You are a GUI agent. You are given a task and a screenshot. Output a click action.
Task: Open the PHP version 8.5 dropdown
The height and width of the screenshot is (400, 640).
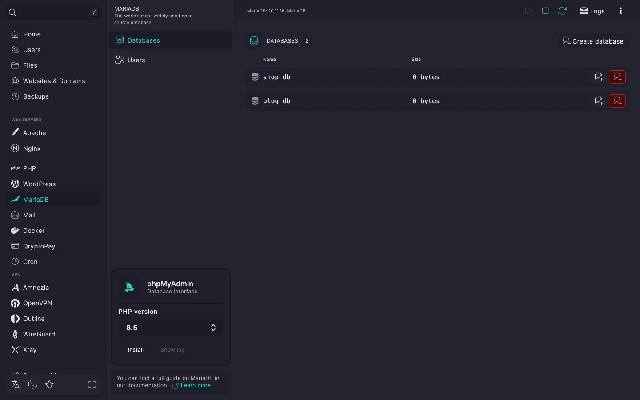tap(171, 328)
